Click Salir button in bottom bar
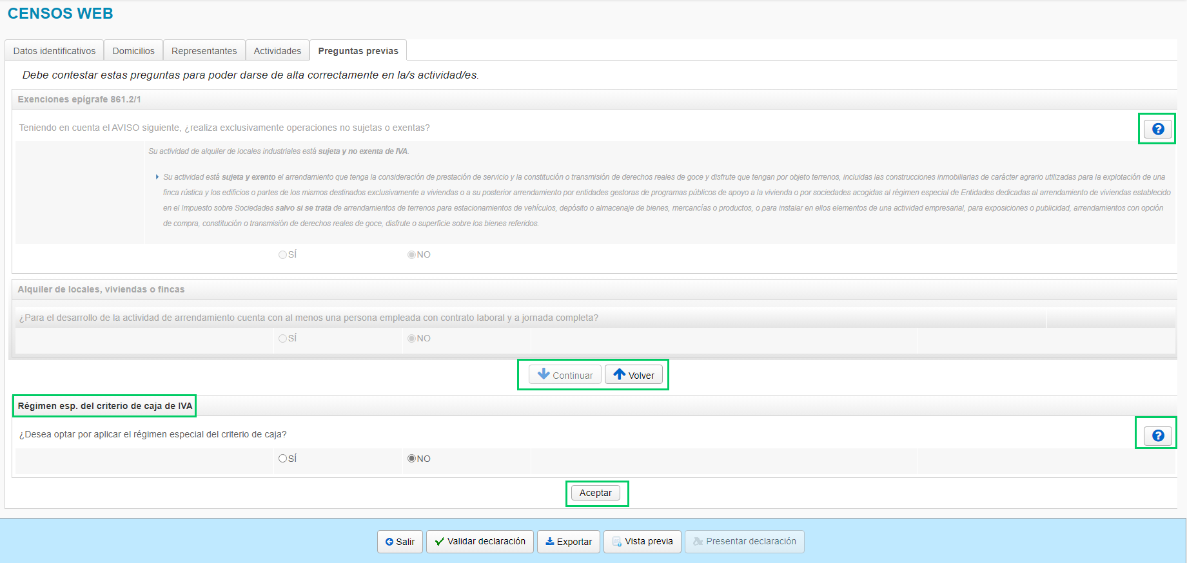 coord(400,542)
